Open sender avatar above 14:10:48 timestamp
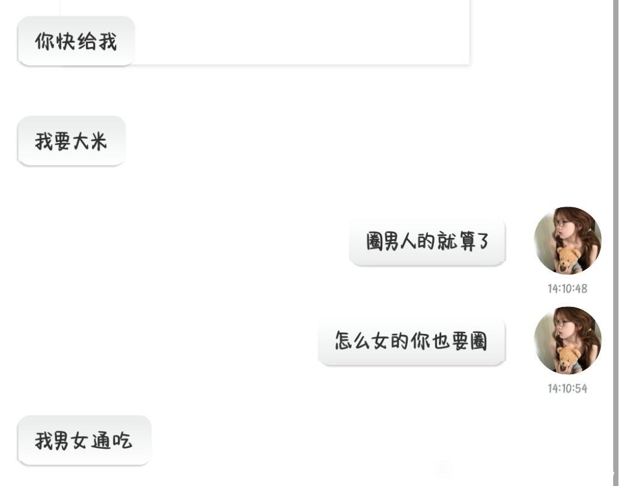Image resolution: width=624 pixels, height=486 pixels. click(x=567, y=240)
